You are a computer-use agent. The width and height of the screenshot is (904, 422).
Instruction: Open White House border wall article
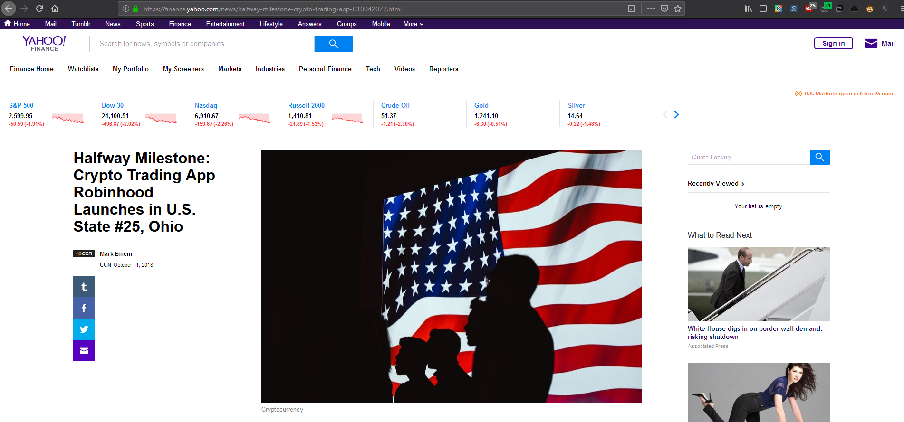[x=754, y=332]
